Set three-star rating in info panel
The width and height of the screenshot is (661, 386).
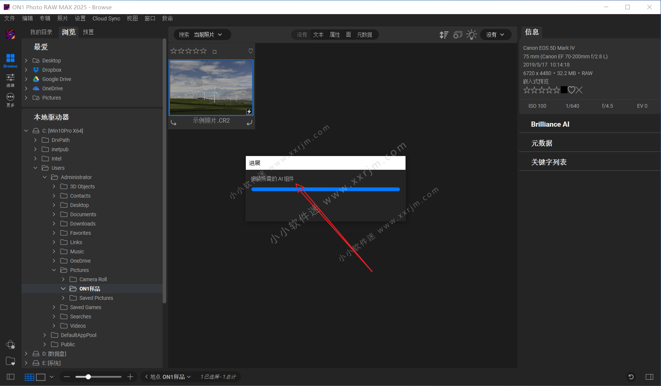point(542,90)
